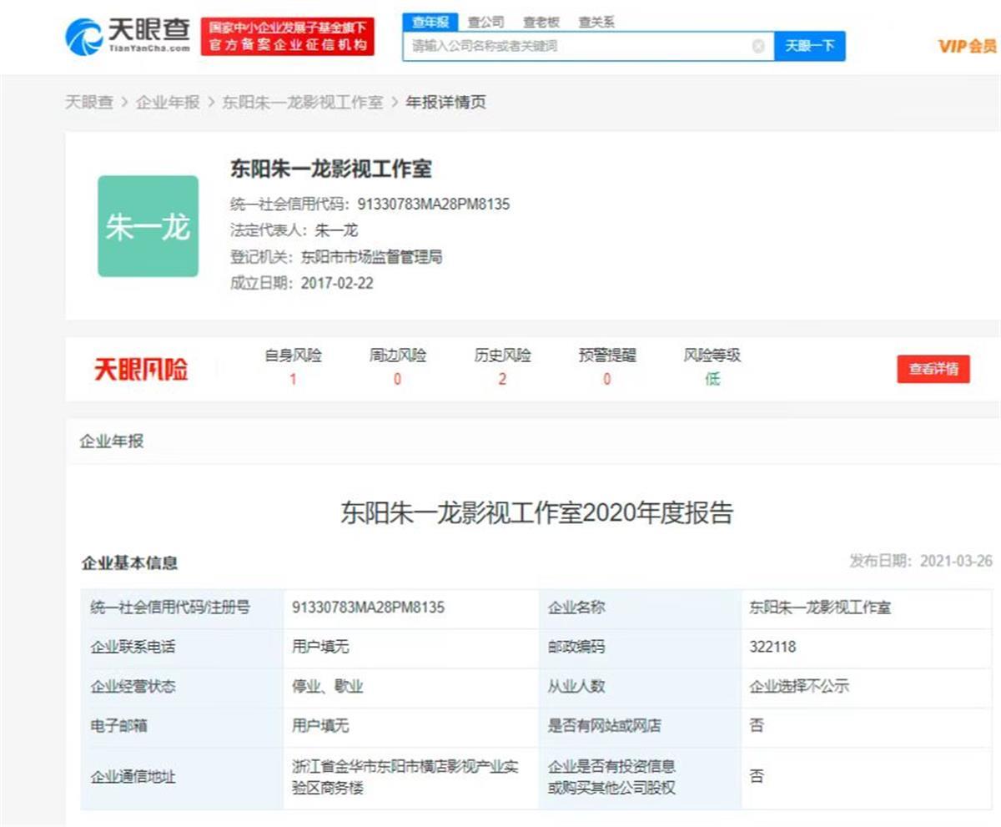Click the red 天眼风险 logo
The height and width of the screenshot is (827, 1001).
(140, 369)
